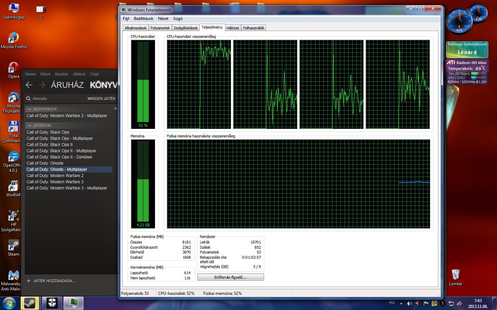Click the memory 4,21 GB meter
This screenshot has height=310, width=497.
[143, 184]
